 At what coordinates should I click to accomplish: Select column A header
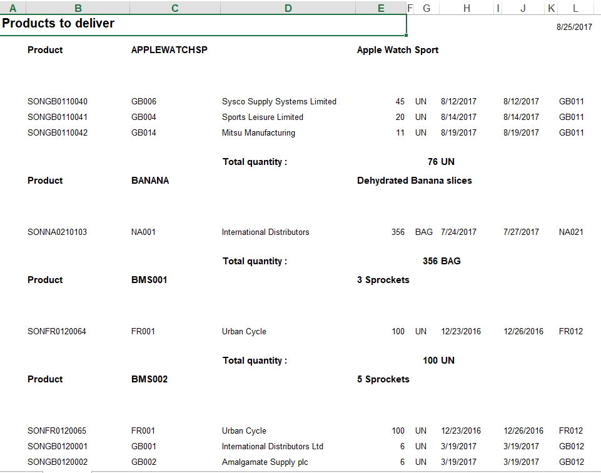(x=13, y=7)
